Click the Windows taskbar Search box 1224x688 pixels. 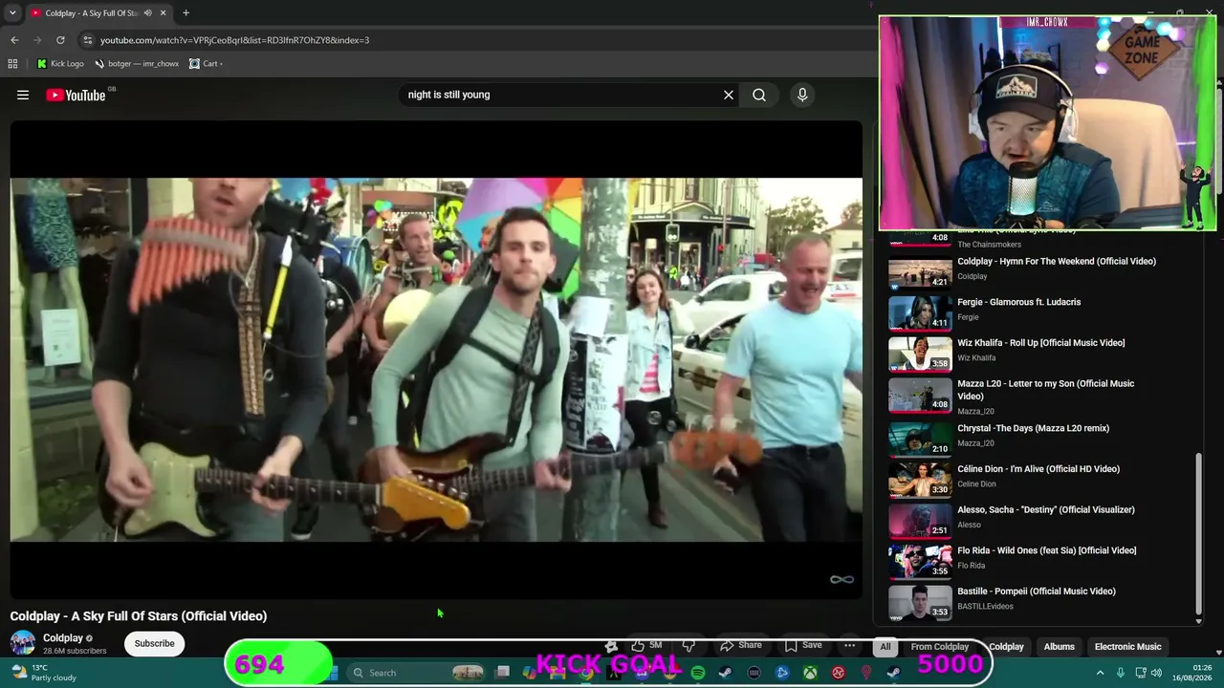click(416, 673)
